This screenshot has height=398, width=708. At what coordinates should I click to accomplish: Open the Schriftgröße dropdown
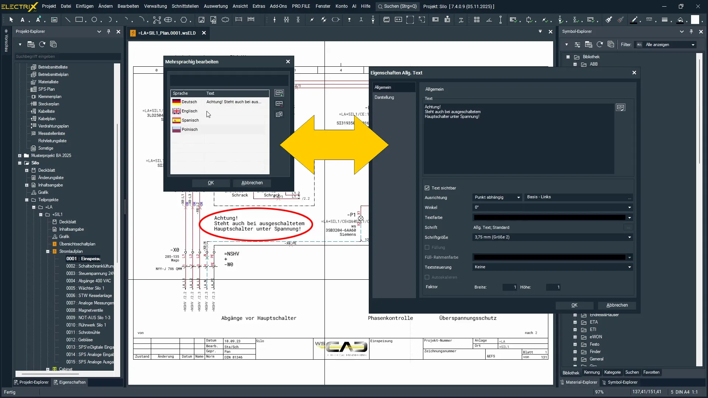click(629, 237)
